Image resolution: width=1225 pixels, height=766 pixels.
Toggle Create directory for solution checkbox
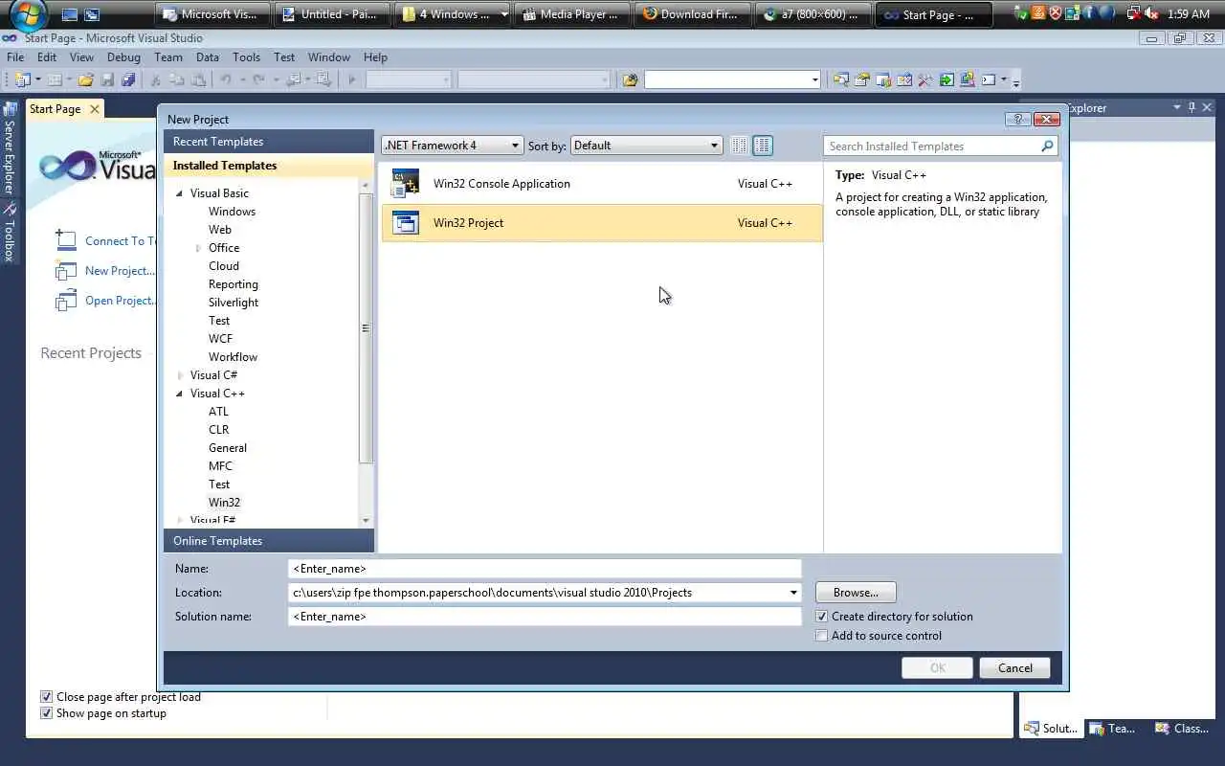point(821,617)
